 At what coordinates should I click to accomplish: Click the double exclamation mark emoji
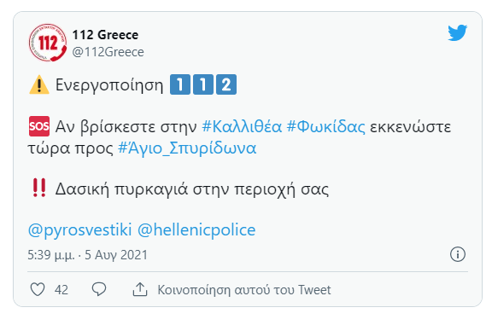(x=39, y=188)
